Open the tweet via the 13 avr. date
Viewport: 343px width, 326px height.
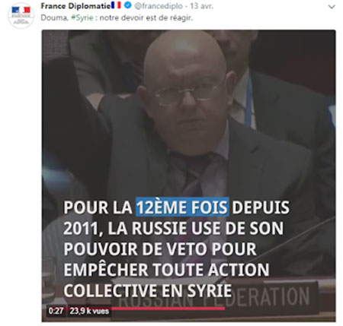[202, 6]
